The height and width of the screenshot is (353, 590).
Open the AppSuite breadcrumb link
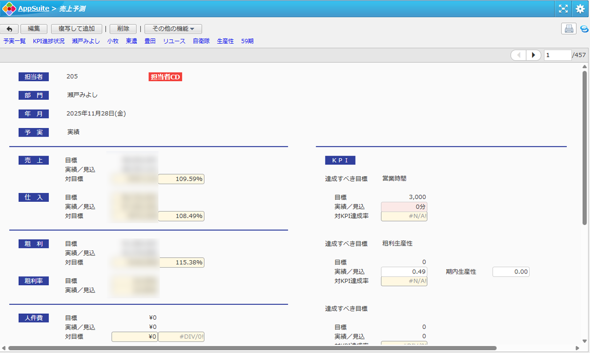33,8
